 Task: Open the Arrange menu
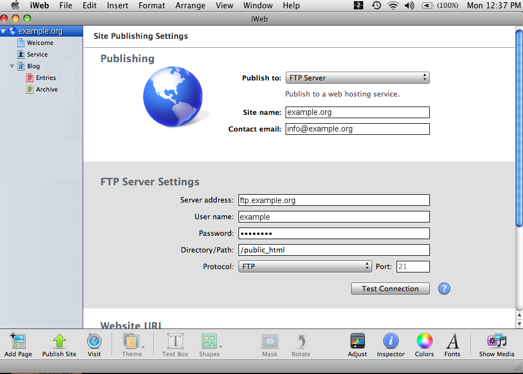click(x=190, y=6)
